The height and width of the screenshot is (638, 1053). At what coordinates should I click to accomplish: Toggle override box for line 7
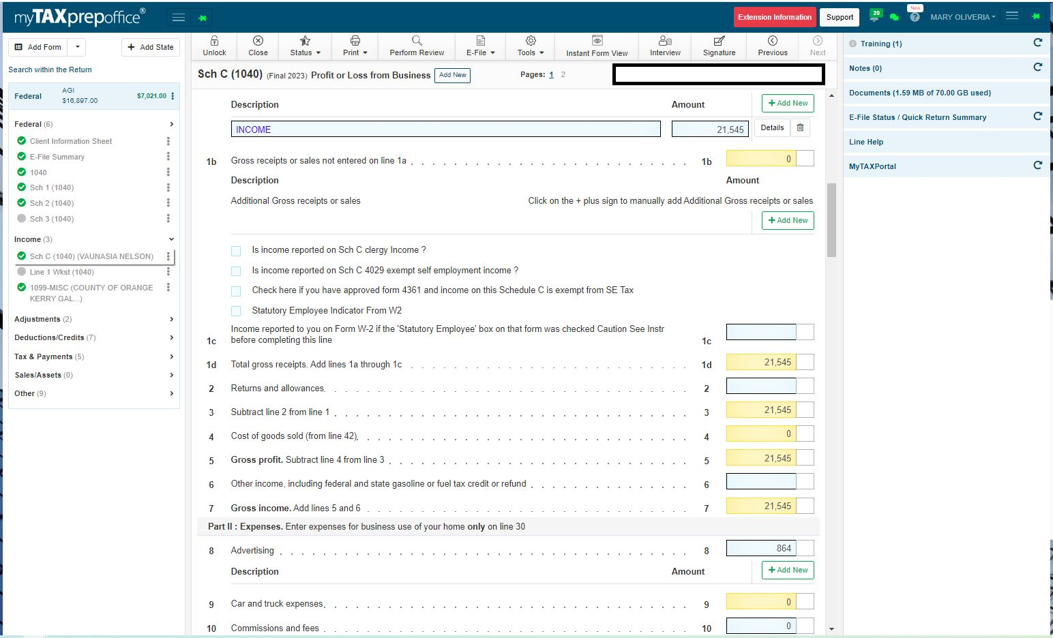805,506
